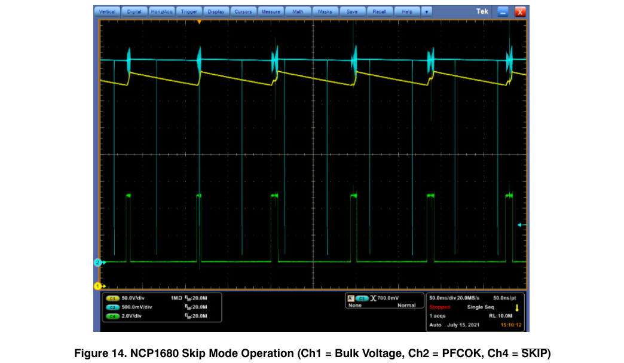Viewport: 624px width, 363px height.
Task: Click the trigger slope edge icon
Action: [373, 298]
